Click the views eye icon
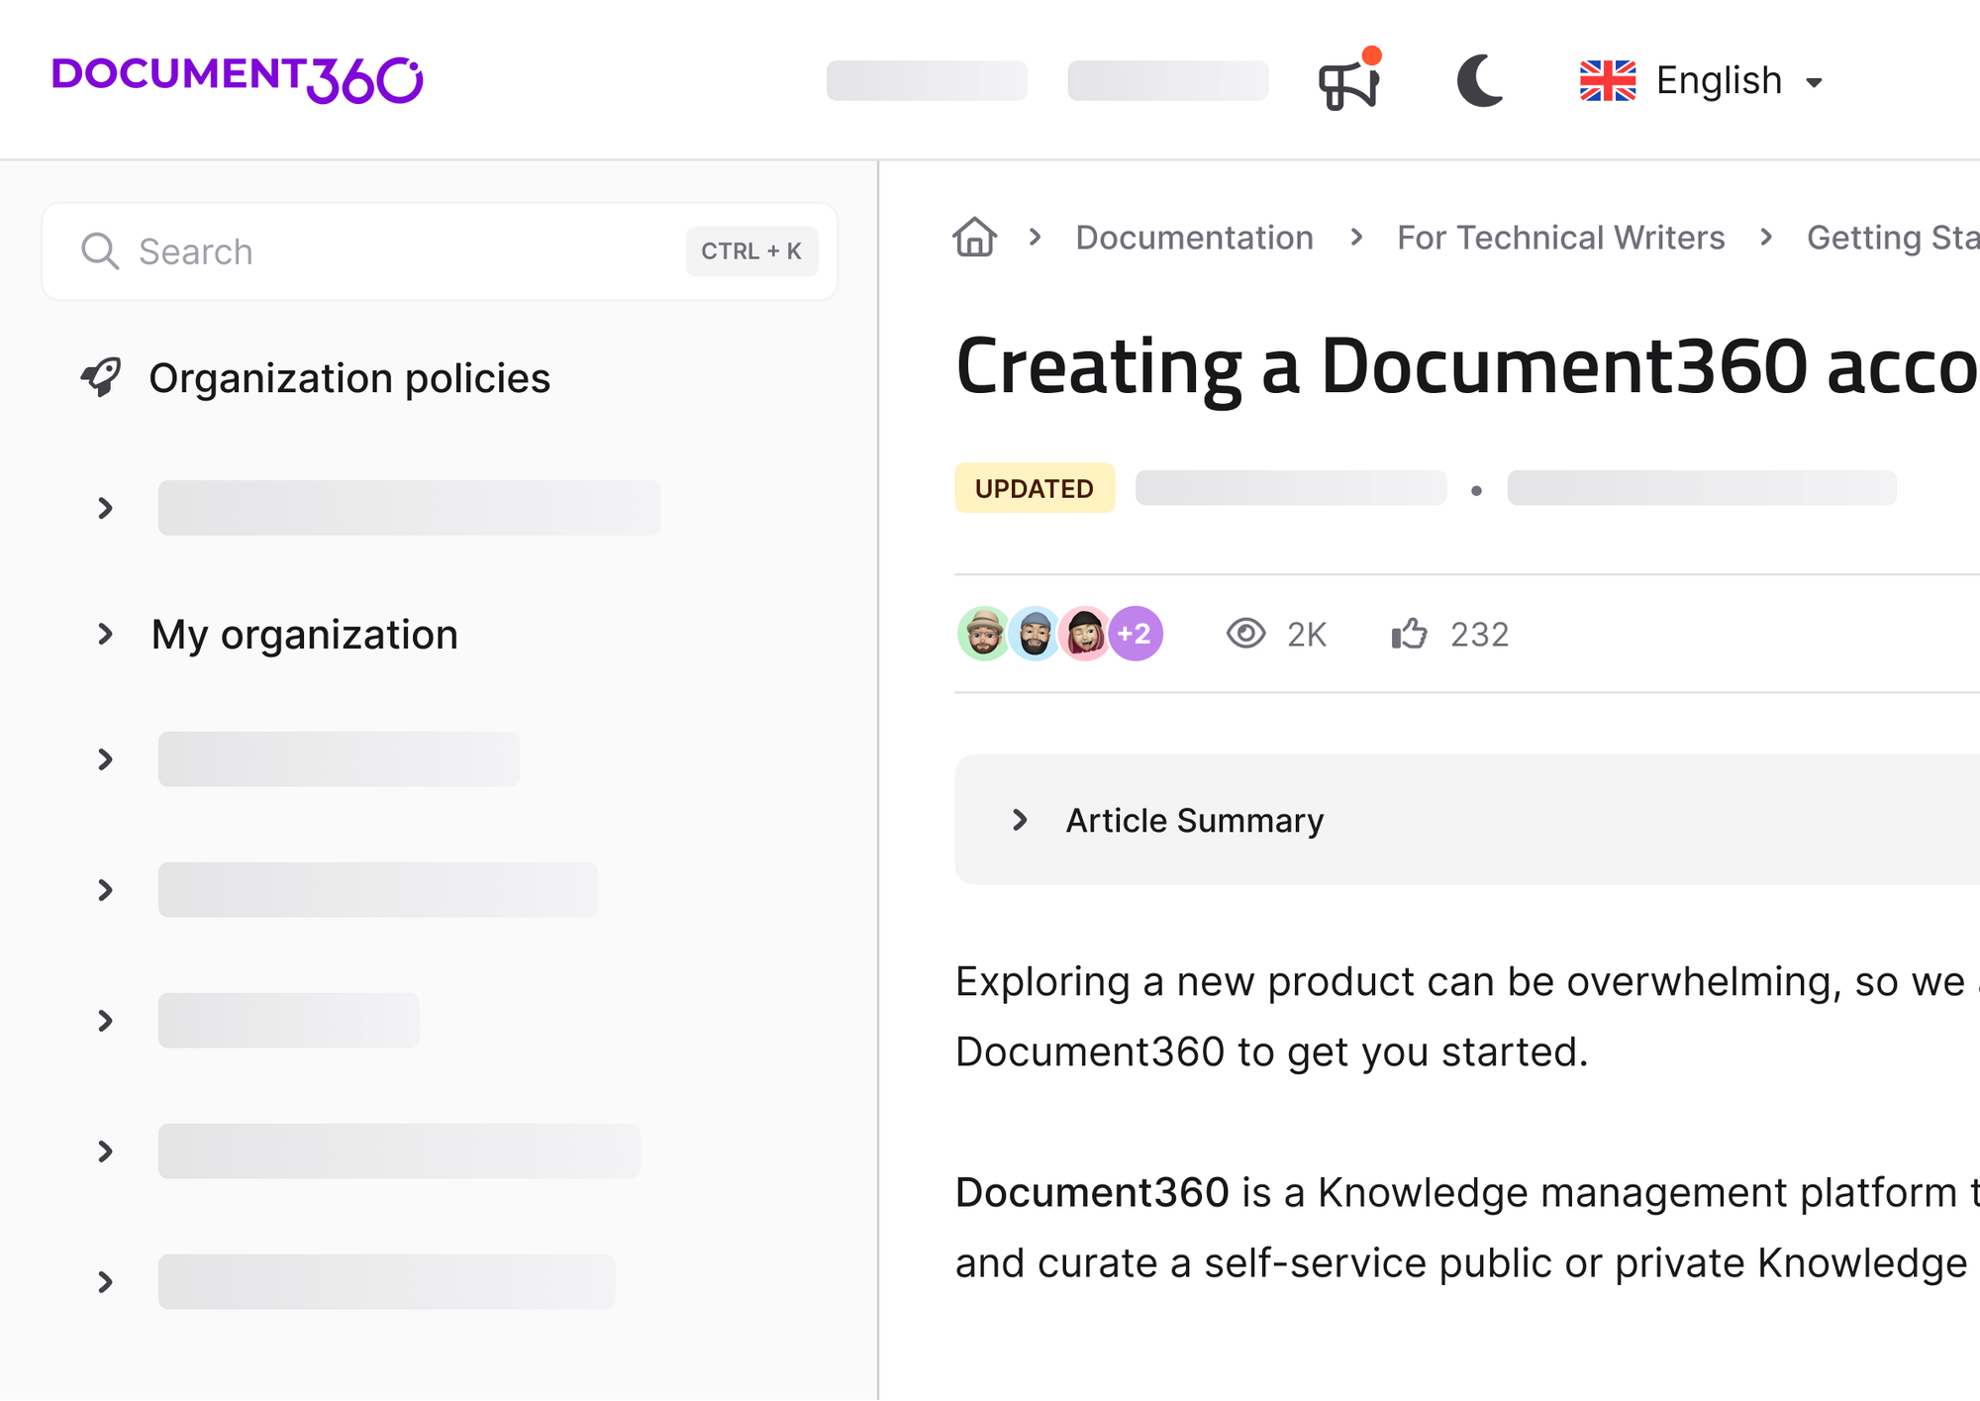1980x1401 pixels. coord(1245,634)
